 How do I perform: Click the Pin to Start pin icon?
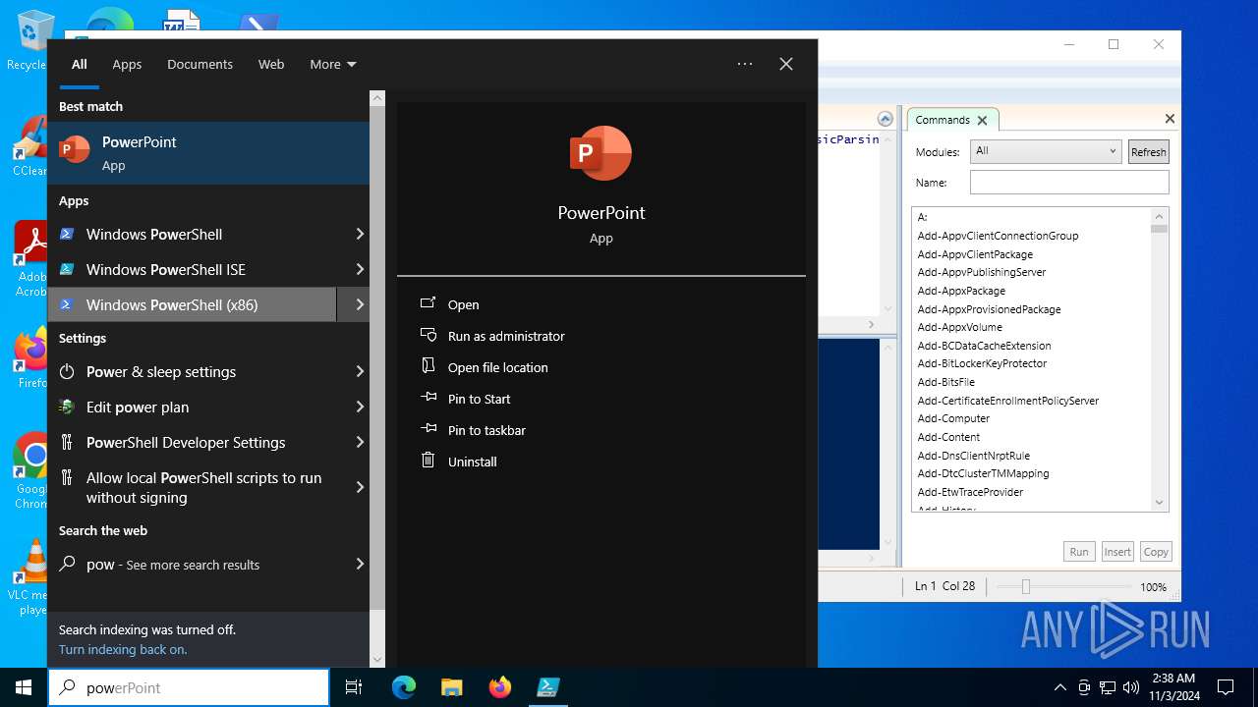point(428,398)
